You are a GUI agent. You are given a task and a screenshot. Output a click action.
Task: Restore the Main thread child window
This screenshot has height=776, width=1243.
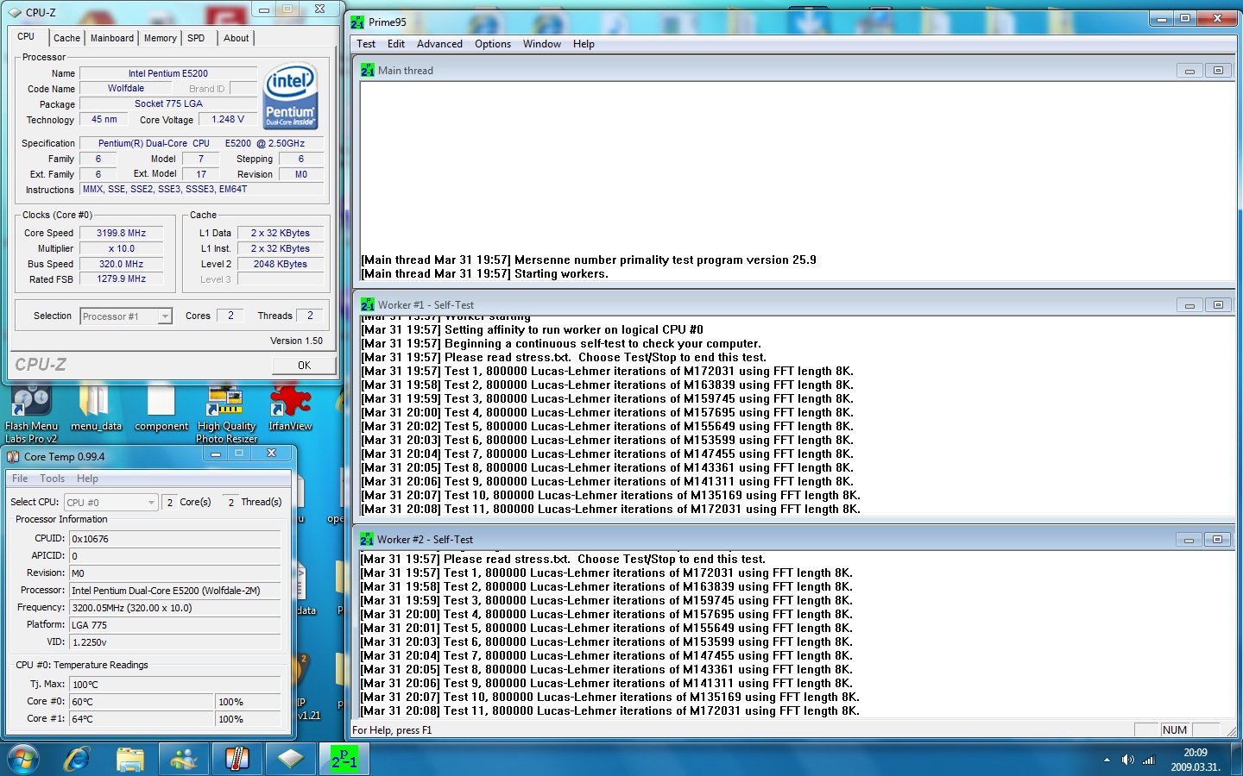pos(1218,71)
